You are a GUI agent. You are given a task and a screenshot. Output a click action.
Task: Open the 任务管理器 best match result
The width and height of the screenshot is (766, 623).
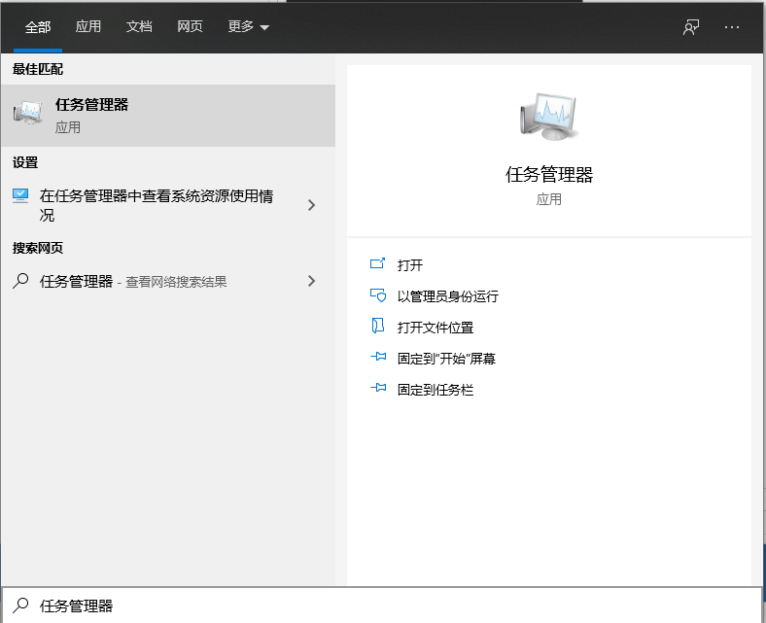[168, 116]
